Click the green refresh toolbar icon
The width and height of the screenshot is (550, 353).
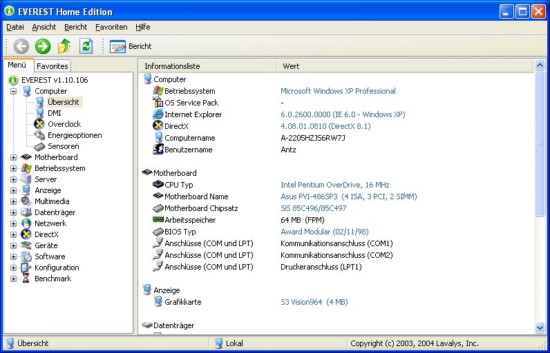click(86, 46)
